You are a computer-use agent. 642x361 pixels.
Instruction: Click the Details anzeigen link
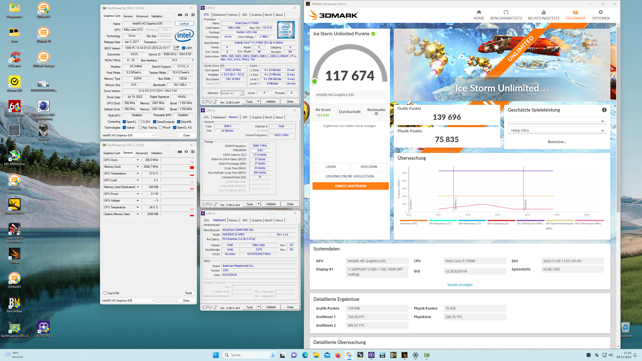tap(460, 285)
